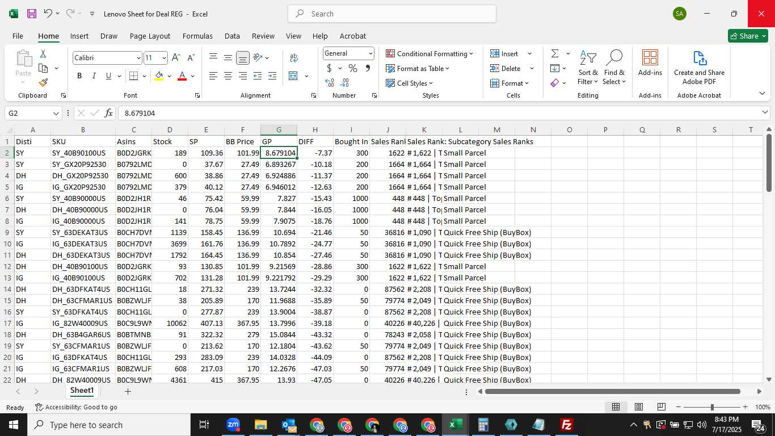
Task: Switch to Page Layout view
Action: pos(638,407)
